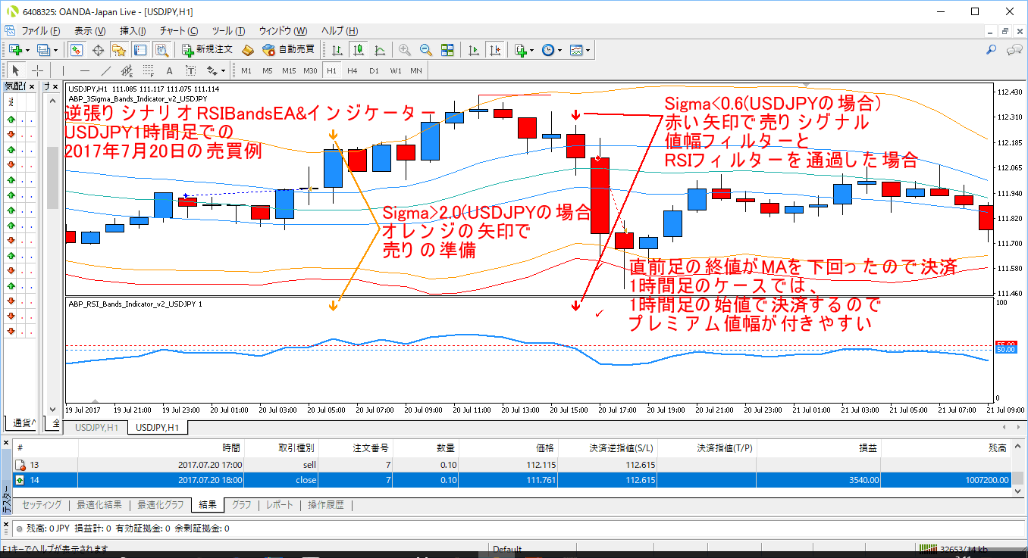
Task: Select trade row 14 close
Action: click(513, 480)
